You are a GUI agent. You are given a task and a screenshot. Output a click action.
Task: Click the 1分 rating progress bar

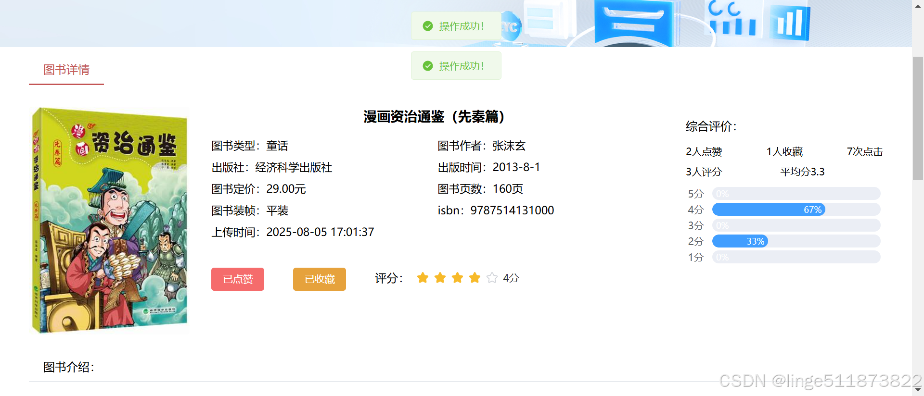pyautogui.click(x=796, y=257)
